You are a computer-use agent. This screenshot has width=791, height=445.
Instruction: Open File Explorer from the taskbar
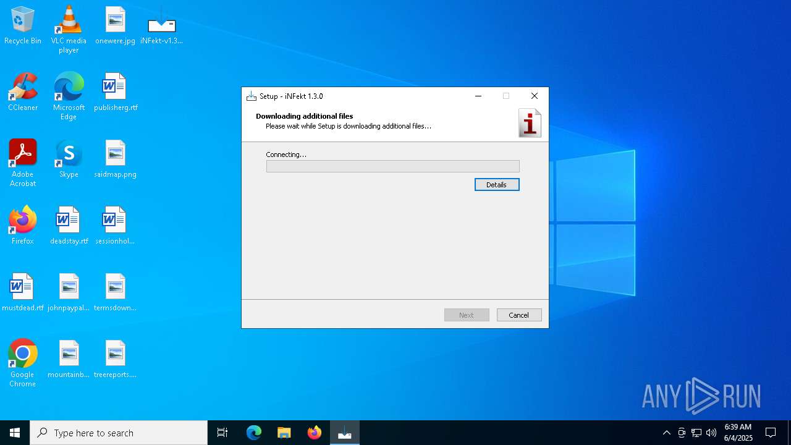(284, 433)
